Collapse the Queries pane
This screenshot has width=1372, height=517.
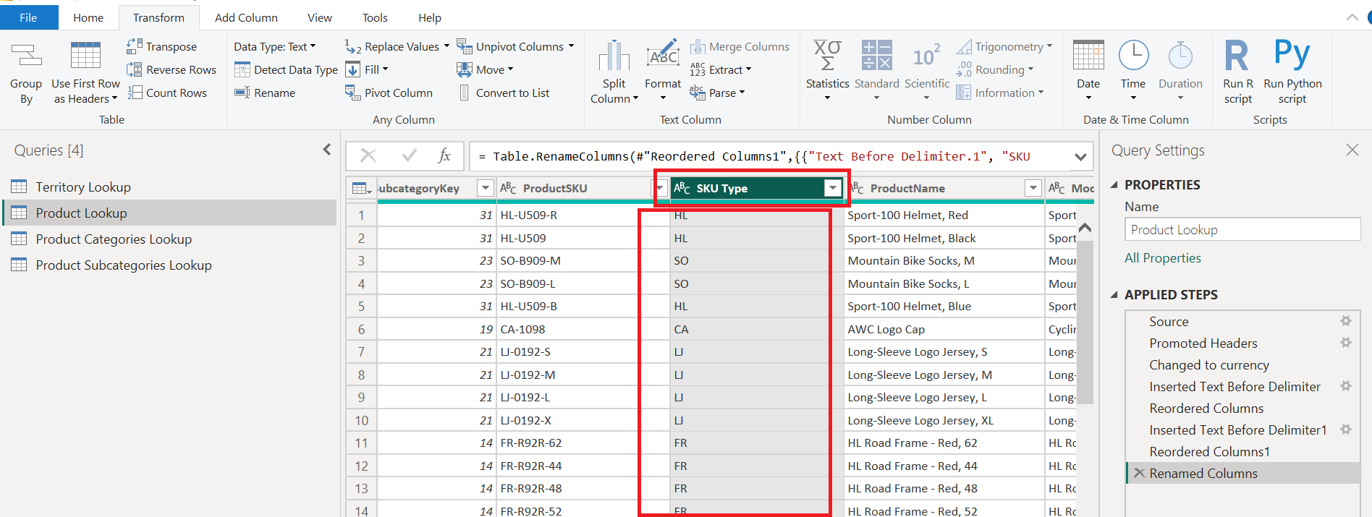click(x=327, y=150)
